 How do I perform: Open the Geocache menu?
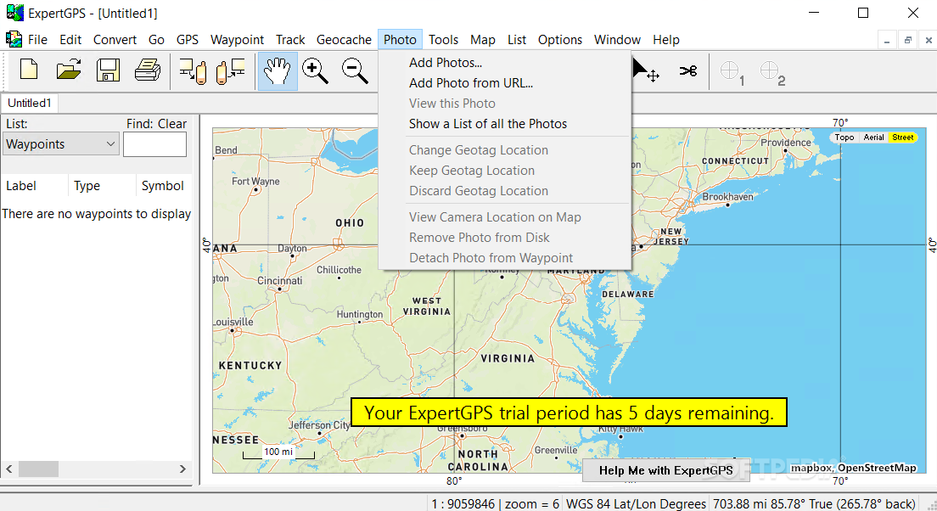point(345,39)
